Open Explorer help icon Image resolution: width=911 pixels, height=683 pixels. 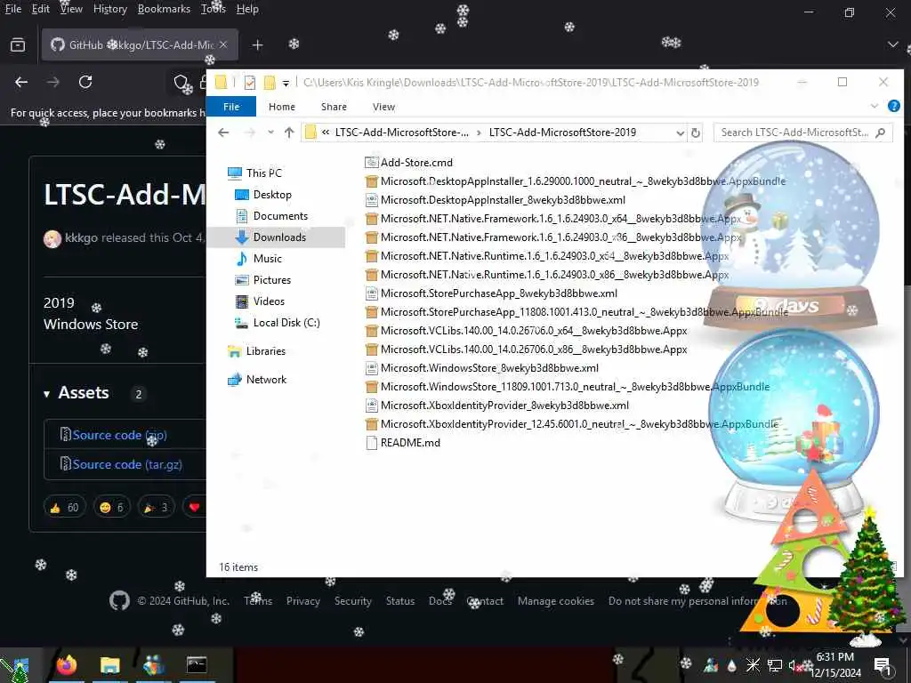coord(894,106)
